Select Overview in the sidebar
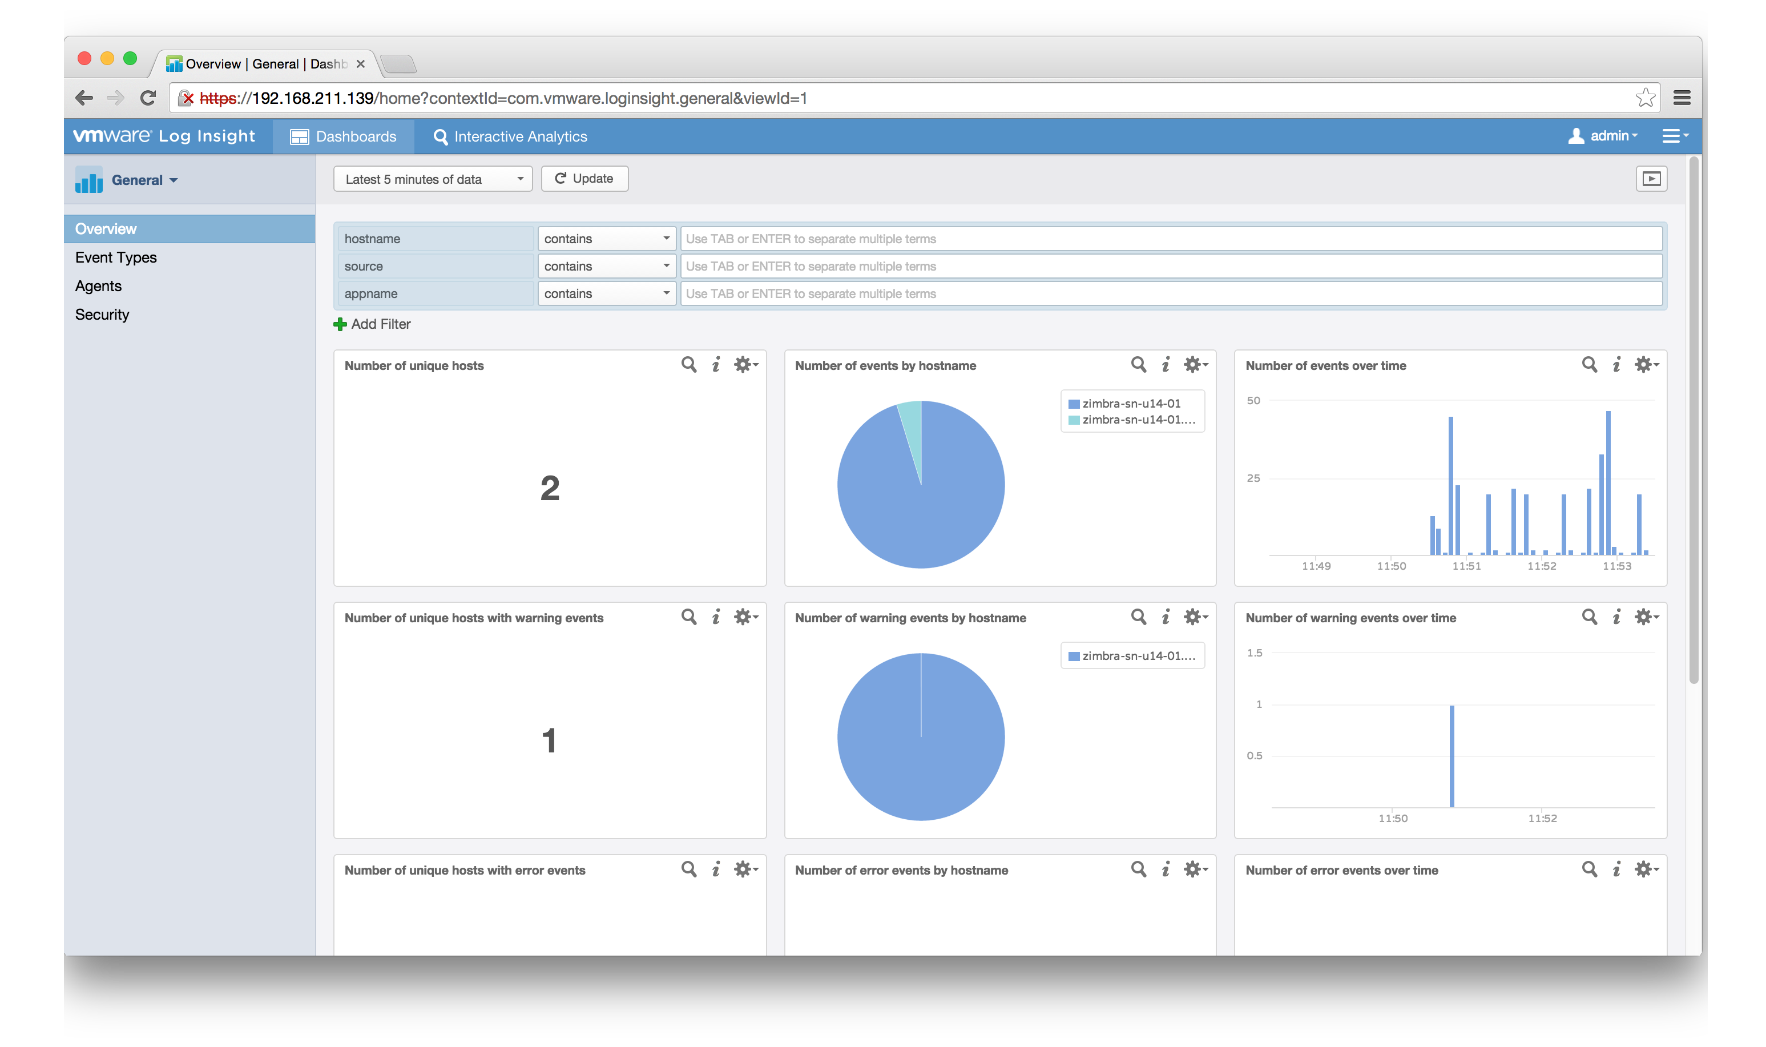This screenshot has width=1766, height=1047. [x=189, y=228]
